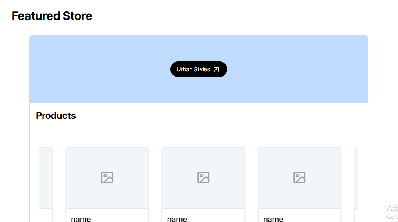Select the partially visible product card at the right edge
The width and height of the screenshot is (398, 222).
tap(356, 178)
